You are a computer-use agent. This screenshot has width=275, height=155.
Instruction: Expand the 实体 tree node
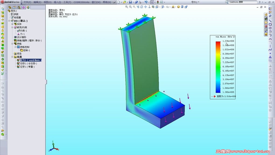12,24
